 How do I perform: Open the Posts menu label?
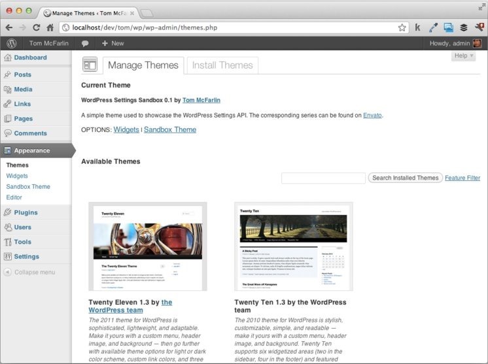point(23,74)
